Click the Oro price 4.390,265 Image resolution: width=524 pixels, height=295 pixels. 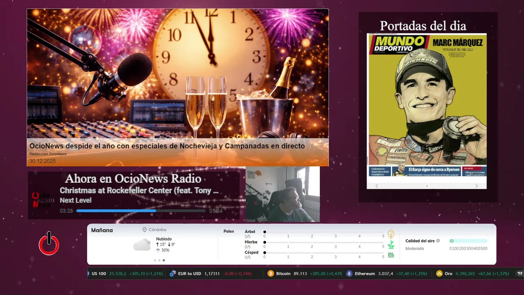[x=465, y=274]
